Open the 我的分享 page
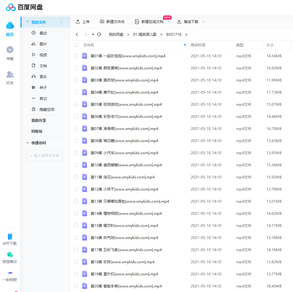The width and height of the screenshot is (293, 292). 34,120
